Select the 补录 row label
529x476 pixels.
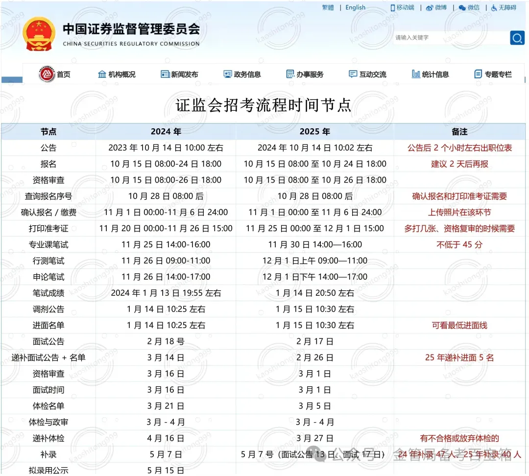coord(48,455)
